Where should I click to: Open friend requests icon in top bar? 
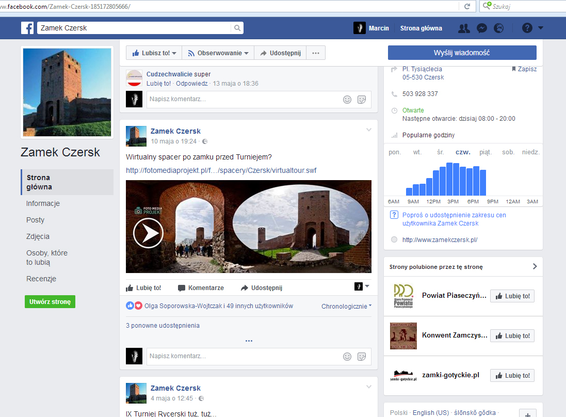point(464,28)
